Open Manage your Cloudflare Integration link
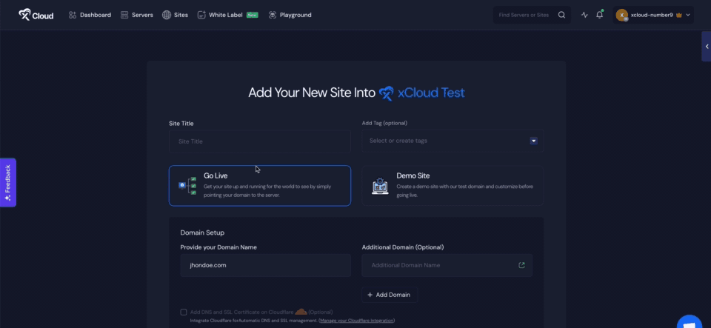711x328 pixels. 356,321
